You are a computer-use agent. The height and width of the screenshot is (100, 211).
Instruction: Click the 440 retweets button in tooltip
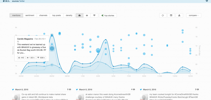(x=21, y=57)
